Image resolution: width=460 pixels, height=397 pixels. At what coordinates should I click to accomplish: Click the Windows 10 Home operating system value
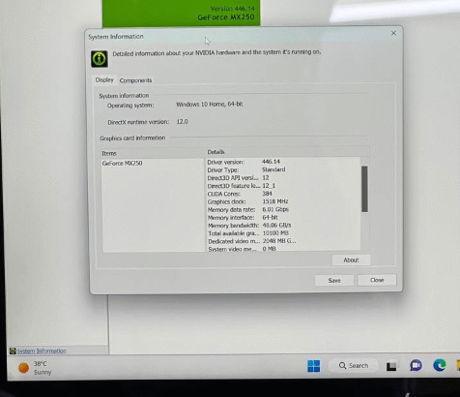(x=210, y=105)
